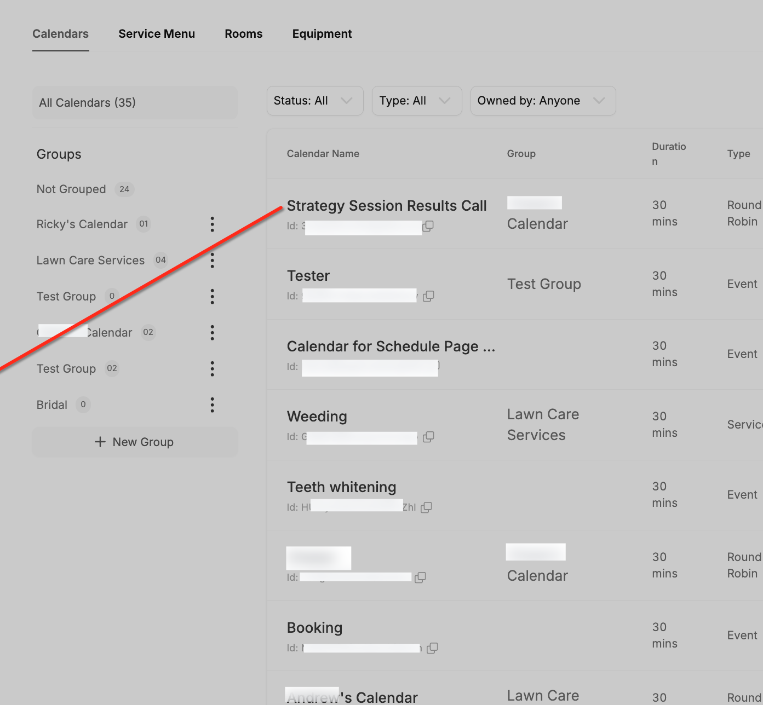Image resolution: width=763 pixels, height=705 pixels.
Task: Copy the Weeding calendar ID
Action: point(429,437)
